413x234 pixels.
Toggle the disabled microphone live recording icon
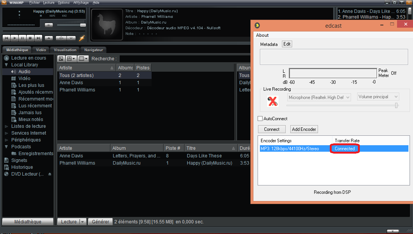click(x=272, y=101)
